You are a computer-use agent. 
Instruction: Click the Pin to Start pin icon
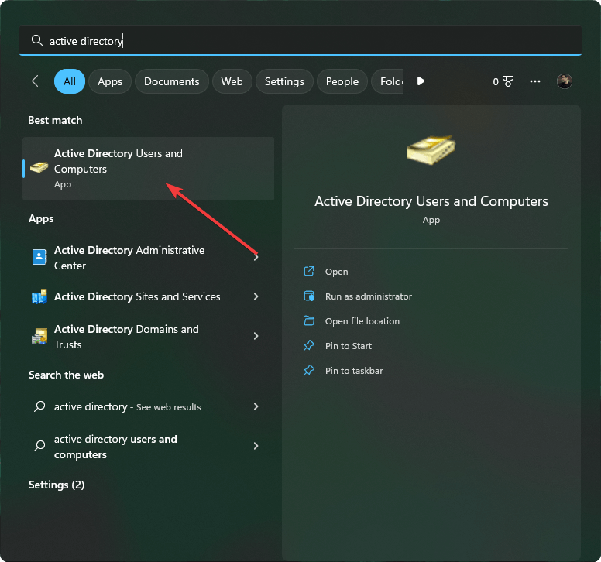coord(309,345)
